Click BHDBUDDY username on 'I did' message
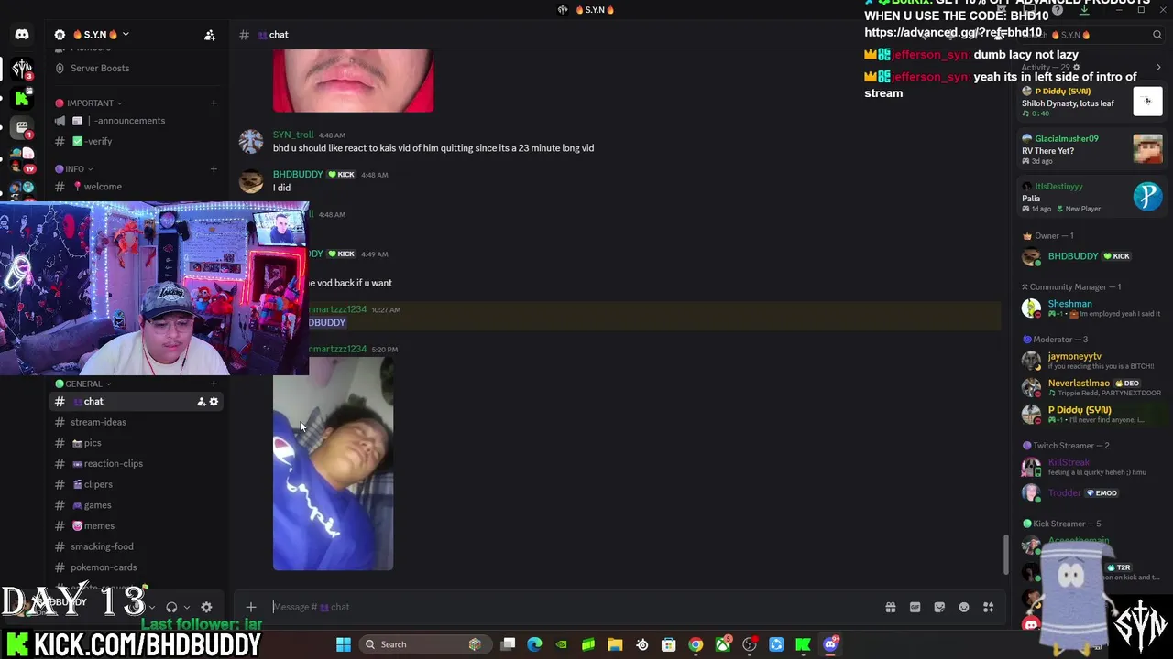 [298, 175]
